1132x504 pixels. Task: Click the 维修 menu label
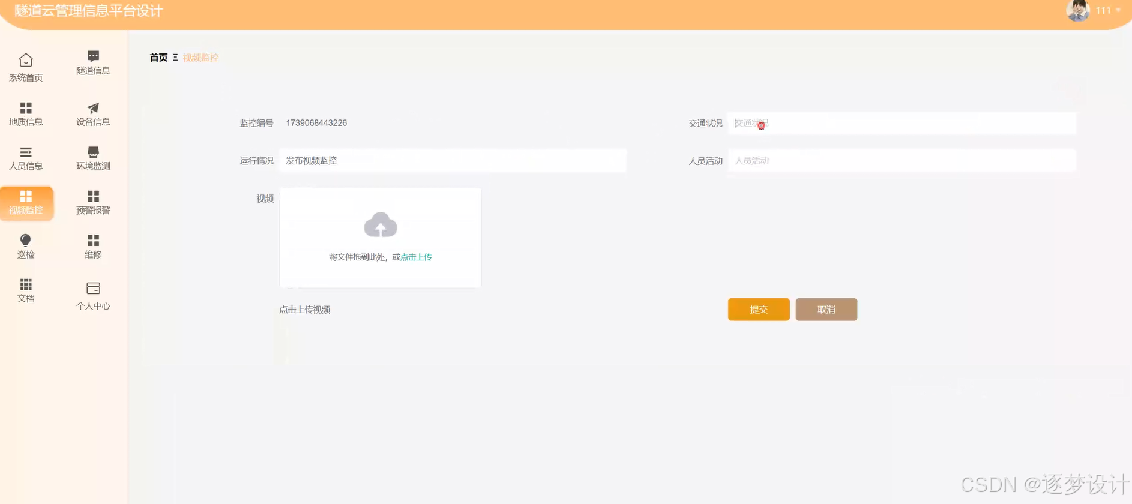point(93,254)
